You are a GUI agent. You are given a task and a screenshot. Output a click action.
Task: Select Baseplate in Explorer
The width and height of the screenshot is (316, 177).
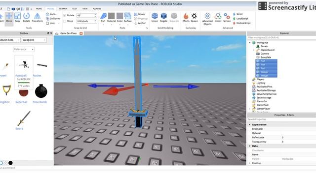266,58
